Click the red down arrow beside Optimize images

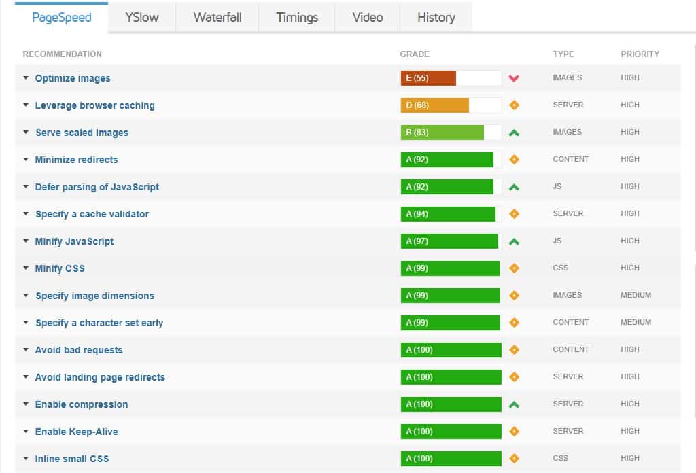point(514,78)
